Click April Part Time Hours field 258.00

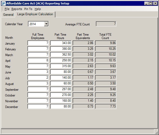click(x=61, y=60)
